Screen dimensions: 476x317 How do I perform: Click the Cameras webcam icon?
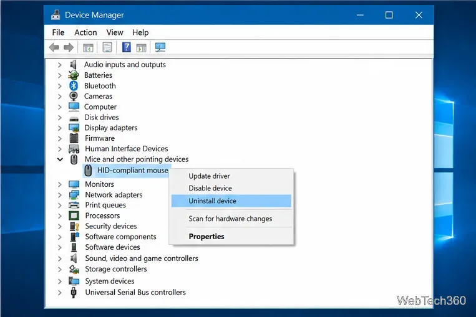point(74,96)
